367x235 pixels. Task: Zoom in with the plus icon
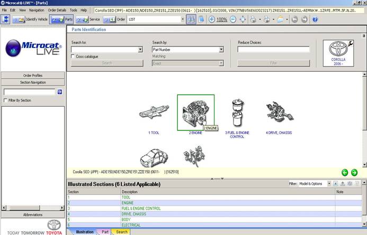[212, 20]
